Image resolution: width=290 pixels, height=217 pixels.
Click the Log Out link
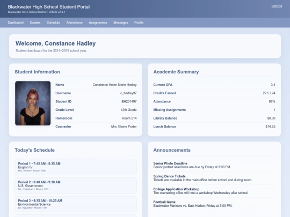pyautogui.click(x=277, y=6)
